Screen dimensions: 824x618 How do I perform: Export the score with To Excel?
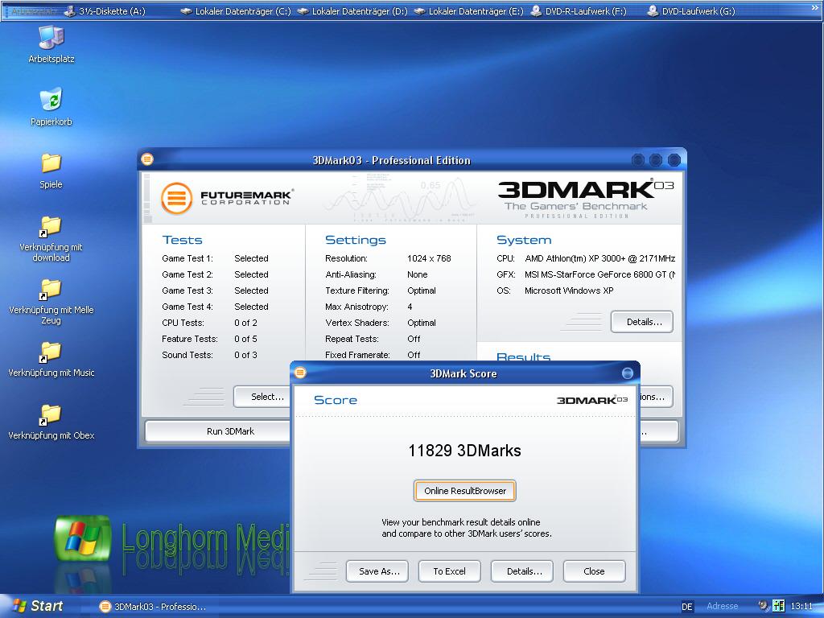click(449, 571)
